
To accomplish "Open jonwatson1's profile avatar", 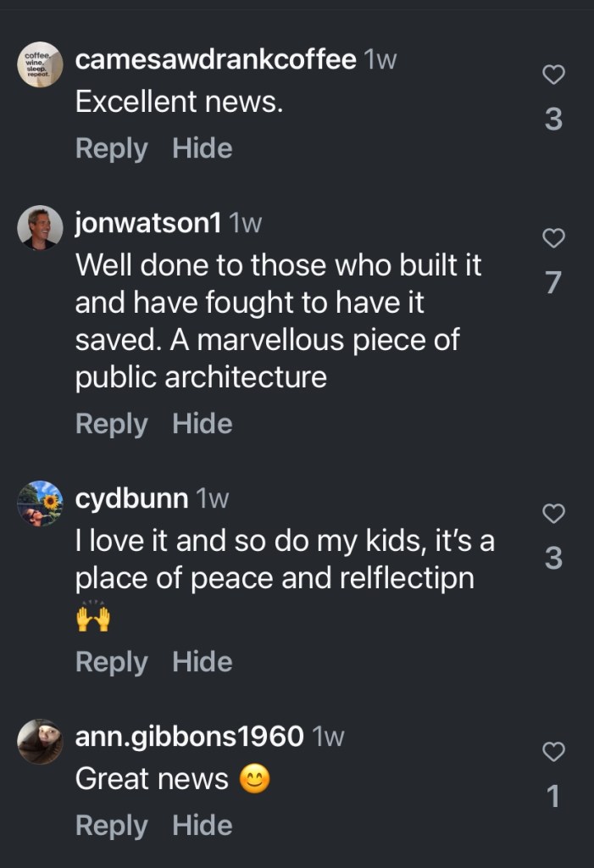I will click(40, 227).
